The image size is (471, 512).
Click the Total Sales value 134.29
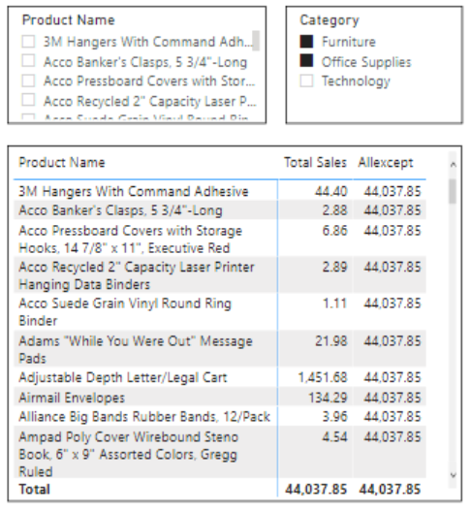(328, 398)
